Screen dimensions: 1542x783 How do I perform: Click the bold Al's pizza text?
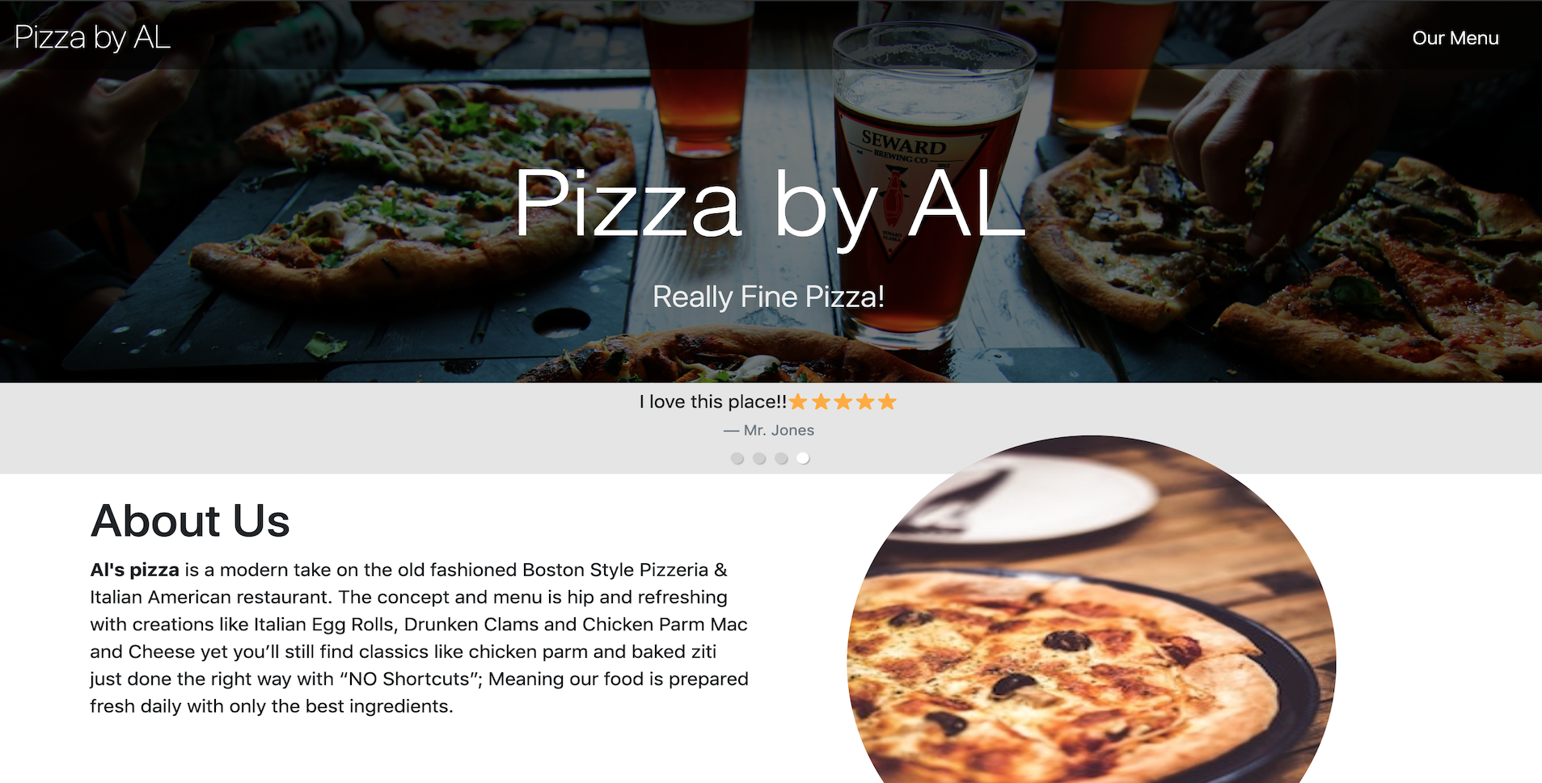(134, 570)
